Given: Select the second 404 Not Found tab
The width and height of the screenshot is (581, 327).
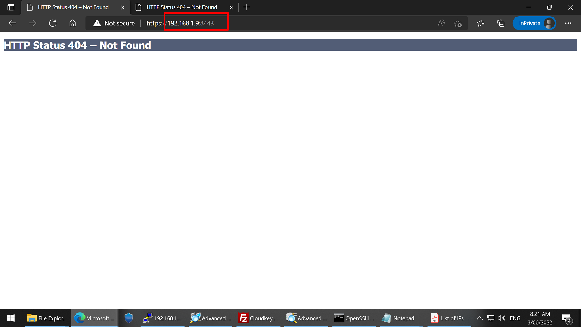Looking at the screenshot, I should 181,7.
